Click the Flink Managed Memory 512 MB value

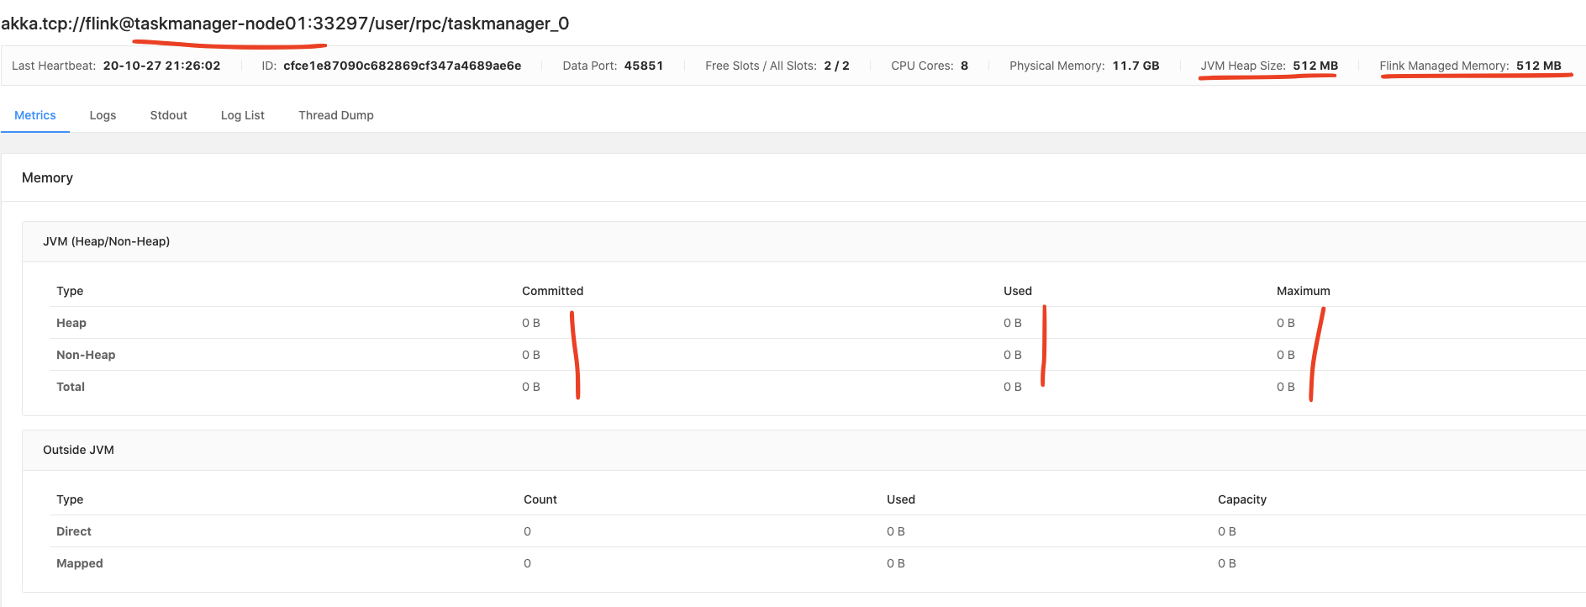[1538, 66]
